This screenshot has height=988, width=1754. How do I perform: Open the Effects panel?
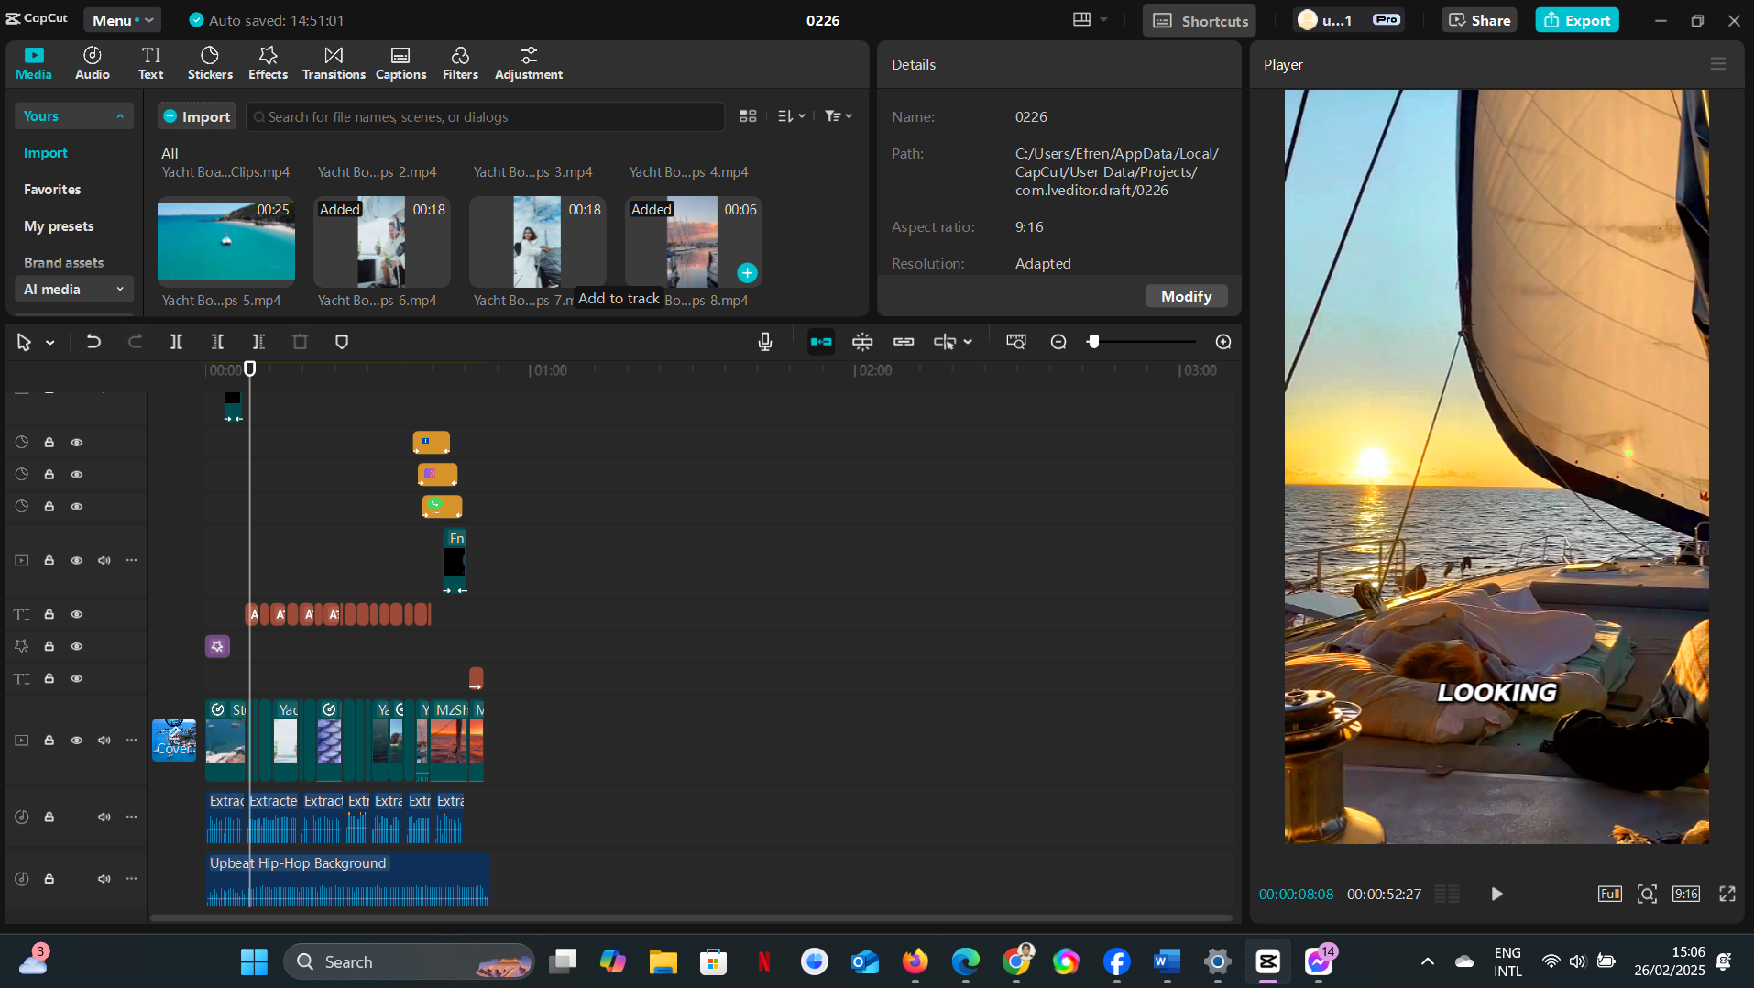click(x=268, y=63)
